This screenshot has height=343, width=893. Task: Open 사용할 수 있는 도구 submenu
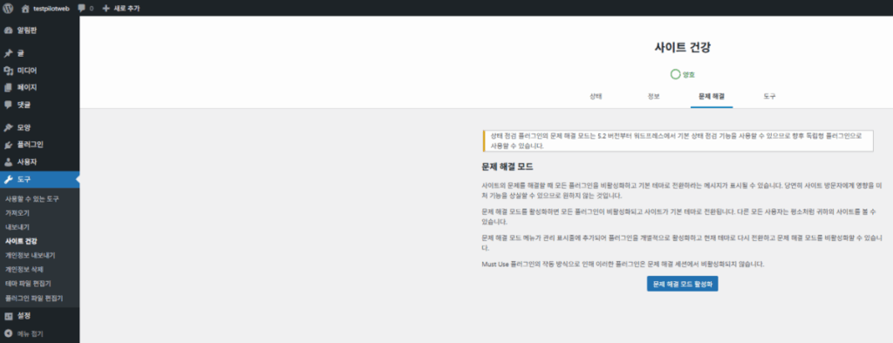(x=32, y=199)
